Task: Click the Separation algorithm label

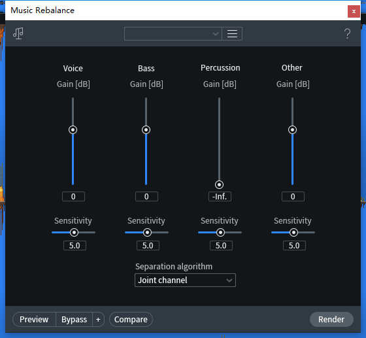Action: point(174,266)
